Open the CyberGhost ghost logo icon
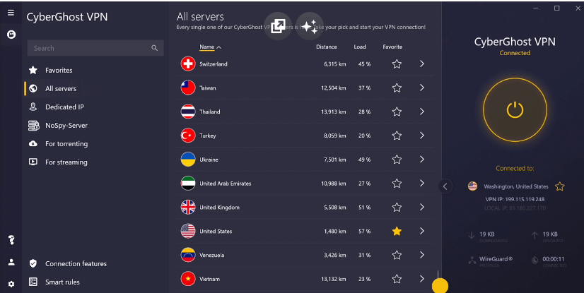 (11, 34)
